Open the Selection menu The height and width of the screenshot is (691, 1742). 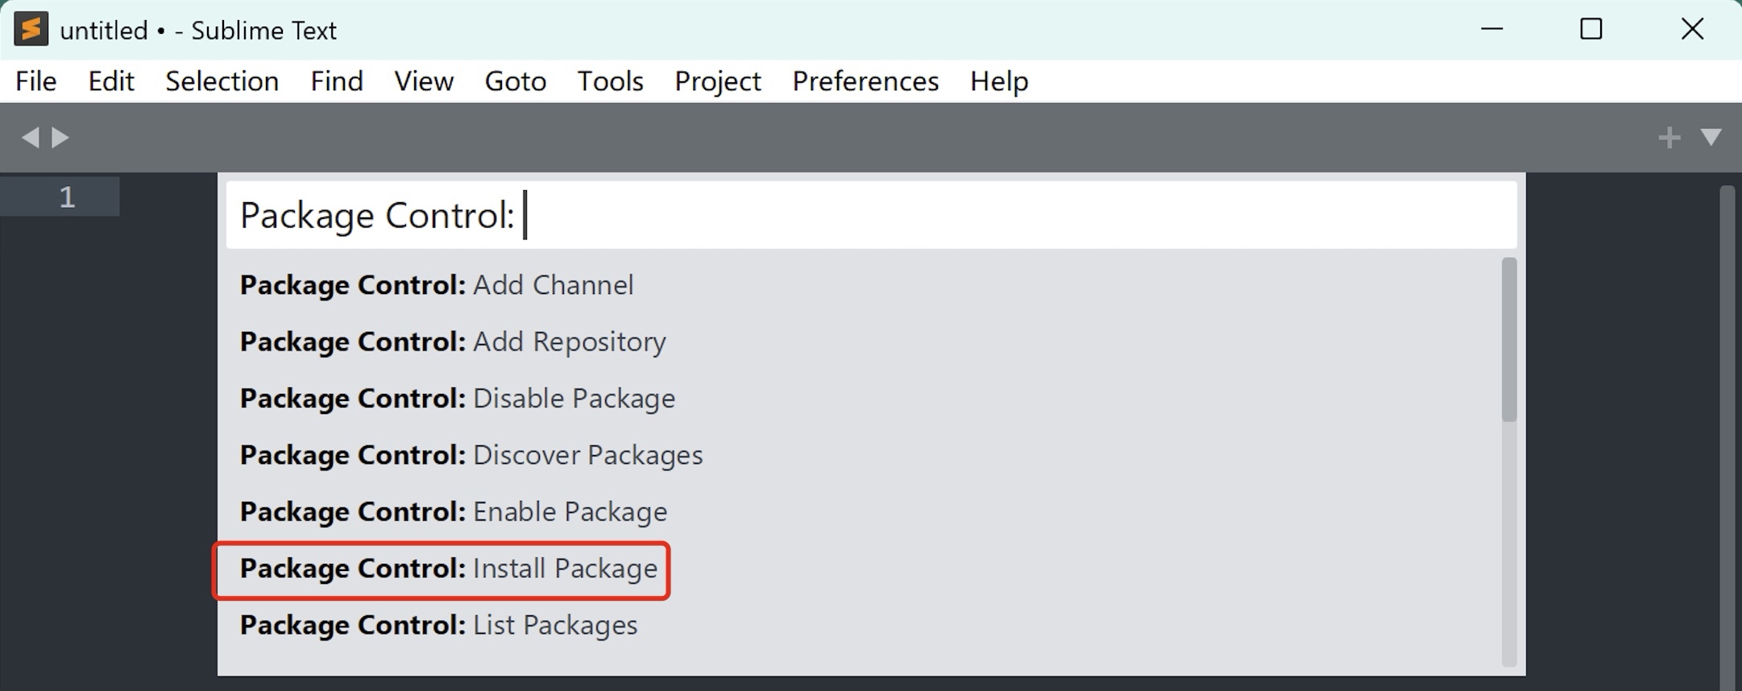pyautogui.click(x=222, y=81)
